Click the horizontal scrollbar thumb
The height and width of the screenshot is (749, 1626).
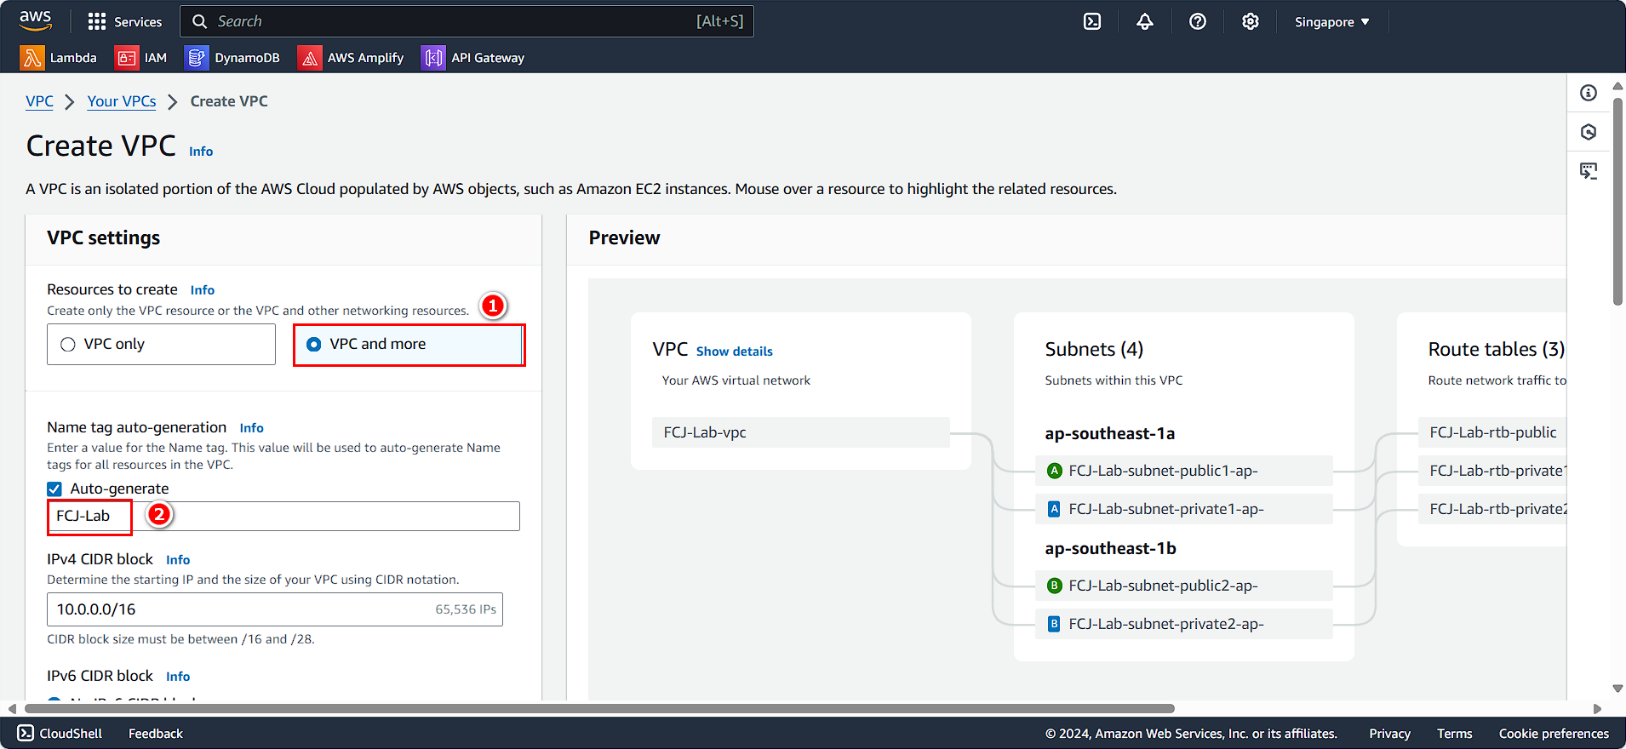click(x=599, y=708)
